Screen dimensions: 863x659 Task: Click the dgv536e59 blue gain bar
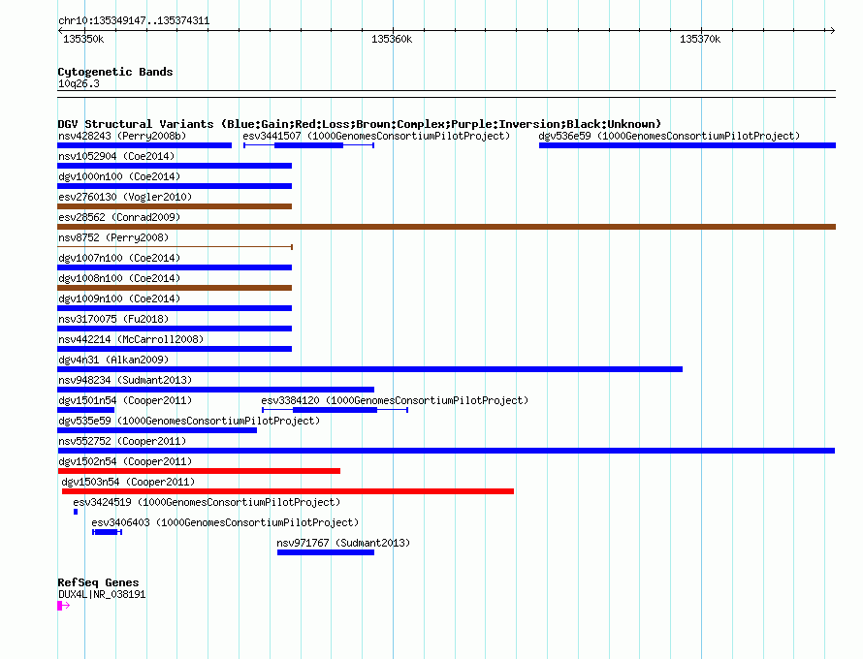(687, 145)
